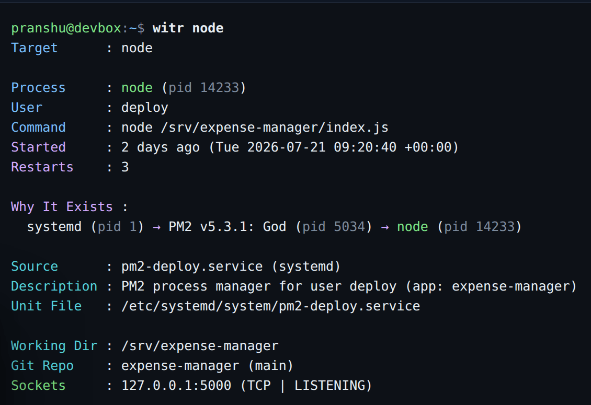This screenshot has height=405, width=591.
Task: Click the timestamp 'Tue 2026-07-21 09:20:40 +00:00'
Action: pos(334,147)
